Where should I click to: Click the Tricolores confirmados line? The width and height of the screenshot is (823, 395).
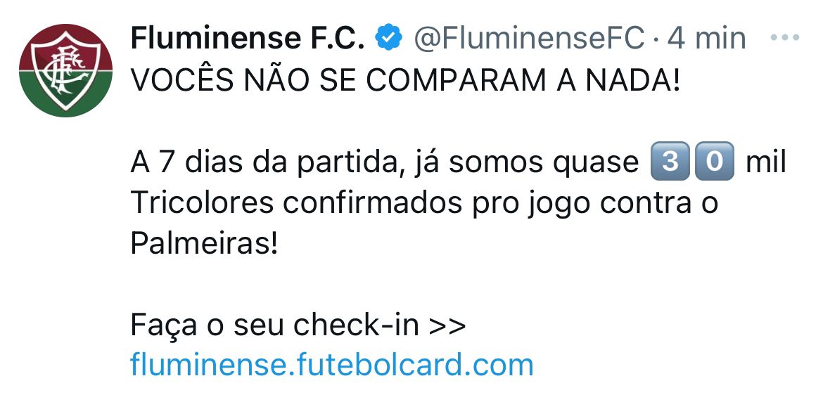point(424,204)
